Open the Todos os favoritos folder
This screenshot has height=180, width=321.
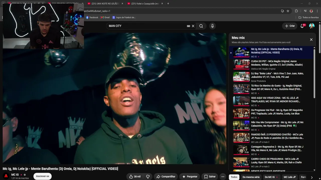click(308, 17)
